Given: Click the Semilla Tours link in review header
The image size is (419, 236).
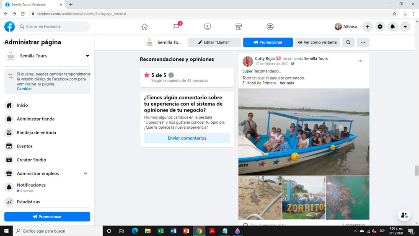Looking at the screenshot, I should point(316,58).
